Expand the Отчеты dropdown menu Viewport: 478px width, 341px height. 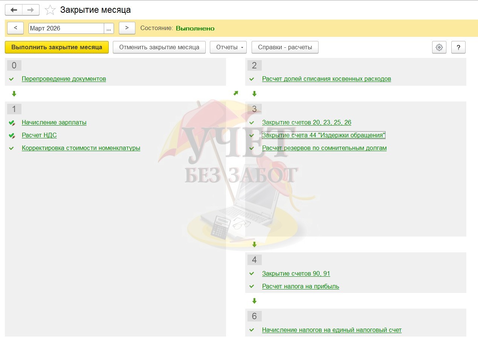pos(228,47)
